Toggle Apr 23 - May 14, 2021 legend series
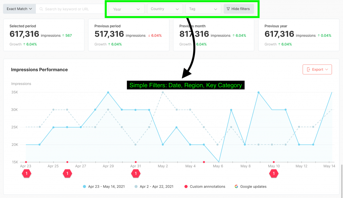Viewport: 343px width, 198px height. (104, 186)
